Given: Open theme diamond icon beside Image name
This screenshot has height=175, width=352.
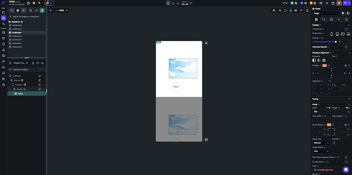Looking at the screenshot, I should 343,13.
